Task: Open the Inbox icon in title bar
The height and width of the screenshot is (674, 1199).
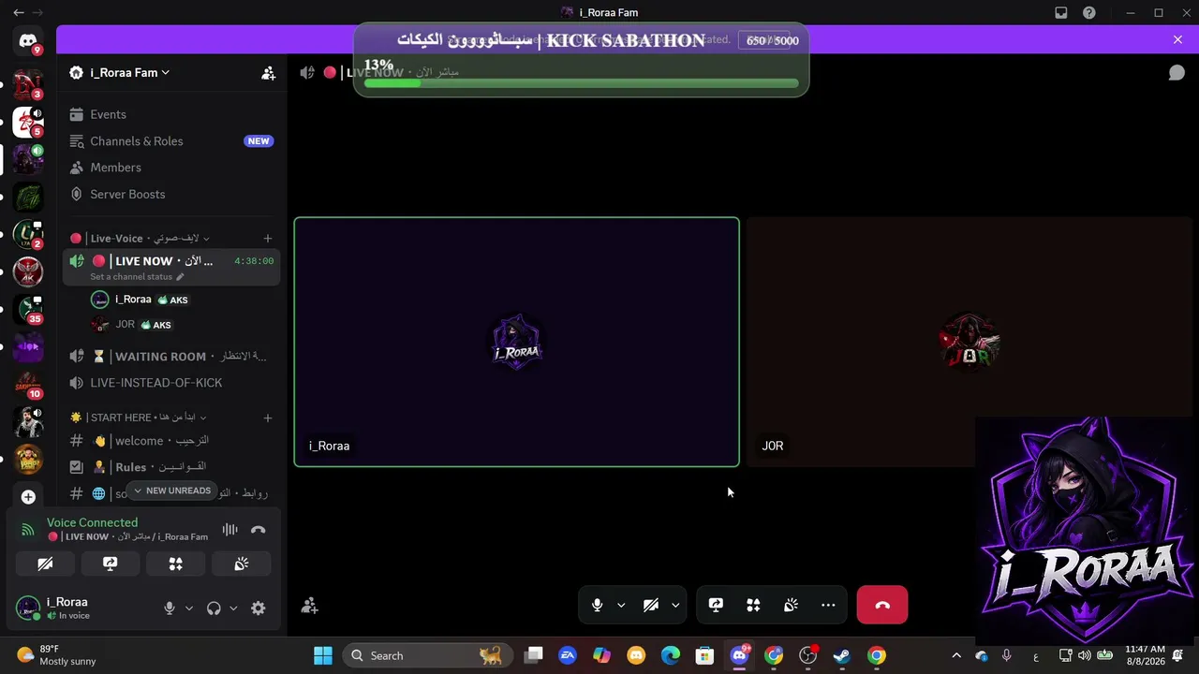Action: click(1060, 12)
